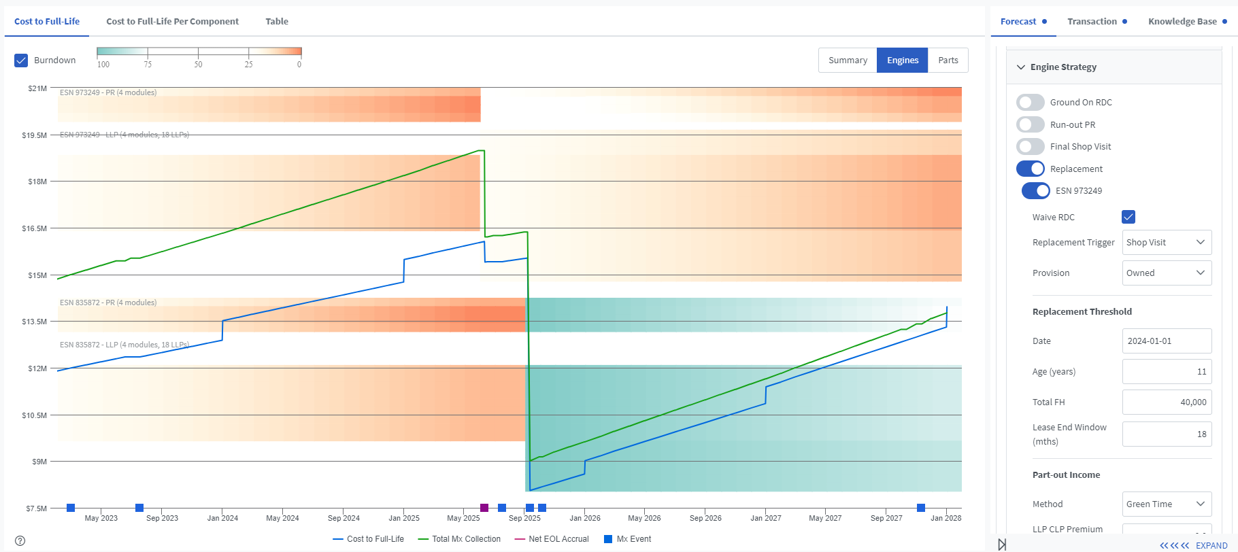Click the Age (years) input field
Viewport: 1238px width, 552px height.
click(x=1167, y=372)
